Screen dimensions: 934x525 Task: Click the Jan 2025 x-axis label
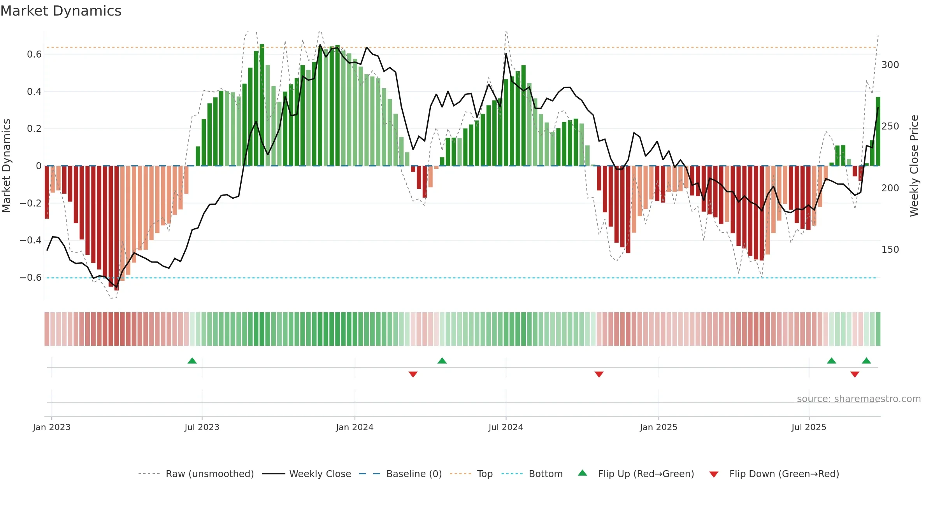(x=659, y=427)
